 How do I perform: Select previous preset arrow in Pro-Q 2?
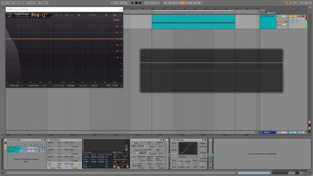[x=79, y=15]
